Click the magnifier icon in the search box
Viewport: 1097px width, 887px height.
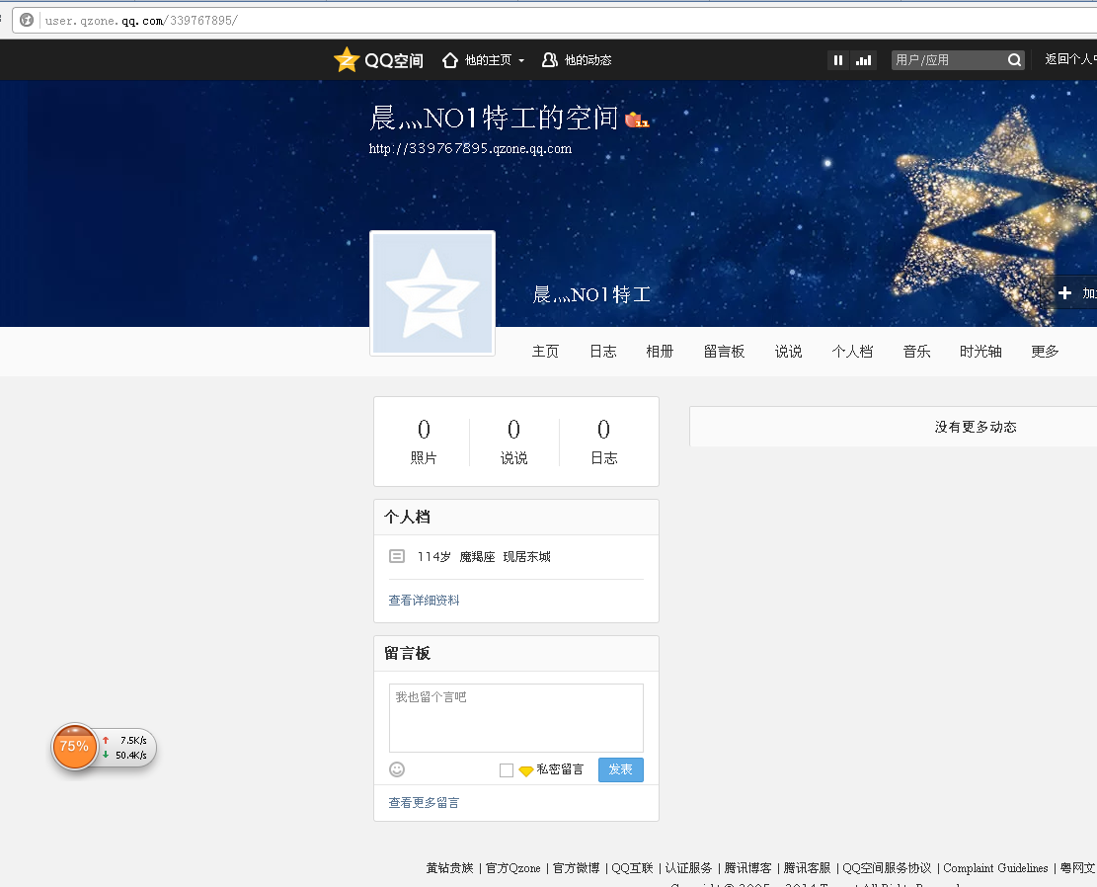(x=1014, y=59)
